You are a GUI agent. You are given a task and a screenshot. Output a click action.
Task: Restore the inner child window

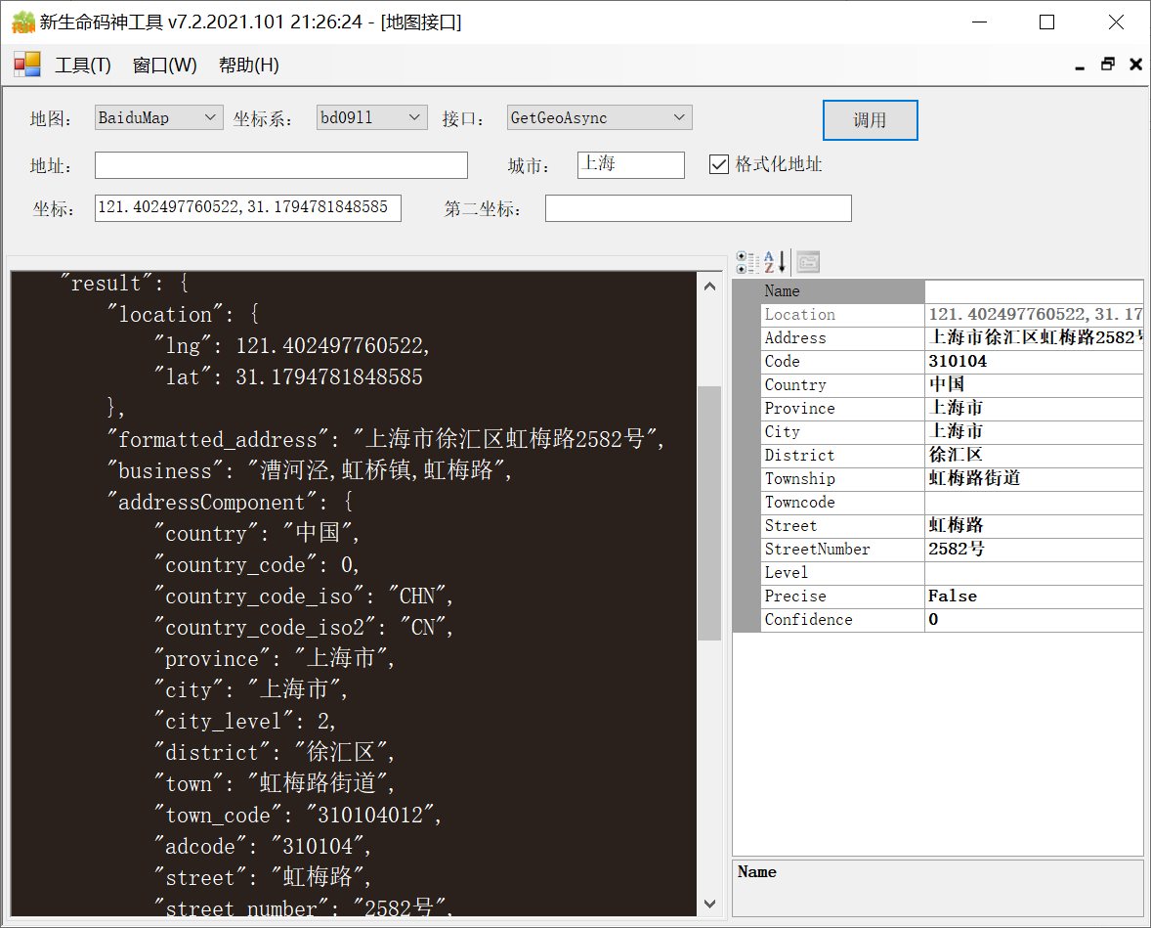coord(1108,65)
